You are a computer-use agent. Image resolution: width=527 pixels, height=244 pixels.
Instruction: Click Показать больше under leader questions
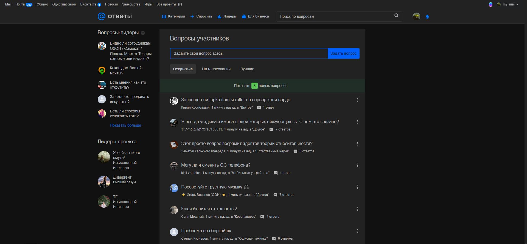tap(125, 125)
